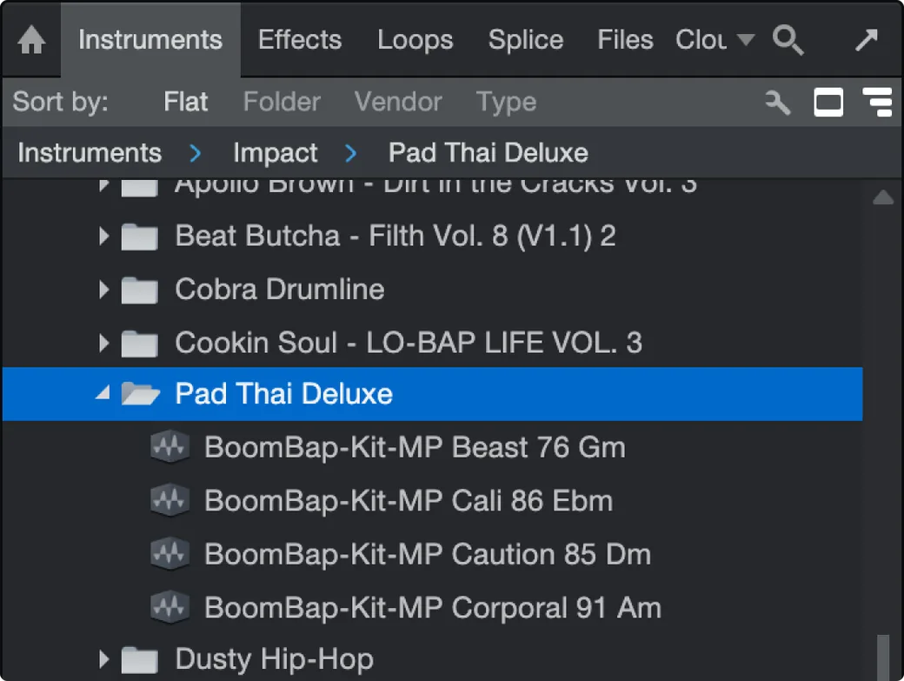This screenshot has height=681, width=904.
Task: Expand the Dusty Hip-Hop folder
Action: 103,659
